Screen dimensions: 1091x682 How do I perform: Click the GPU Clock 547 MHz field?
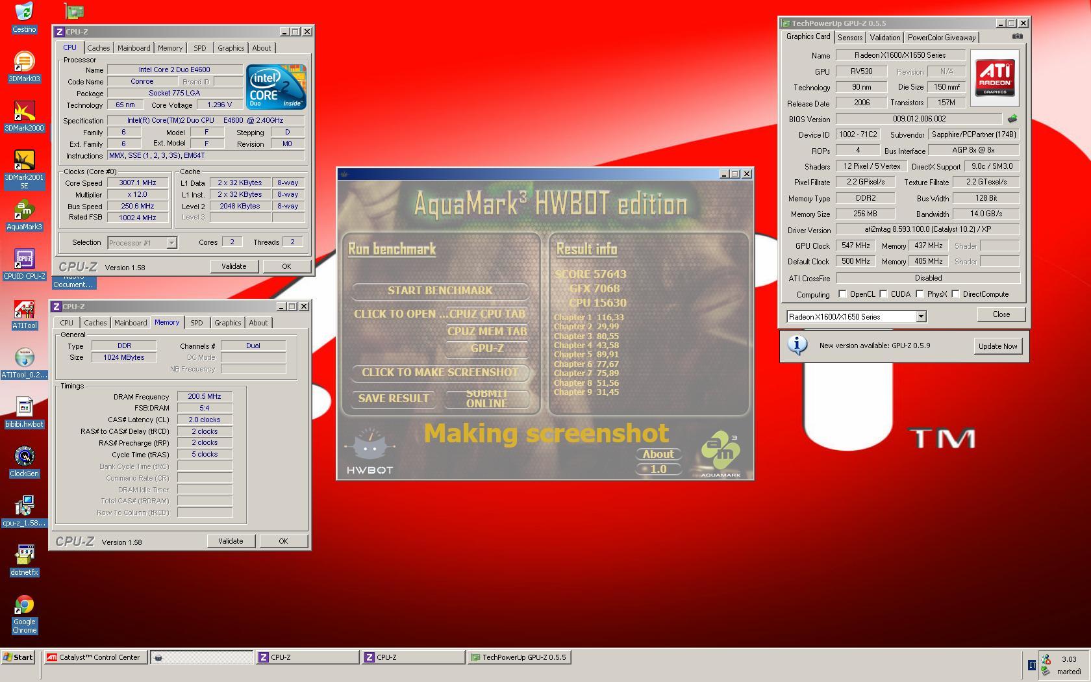tap(856, 246)
